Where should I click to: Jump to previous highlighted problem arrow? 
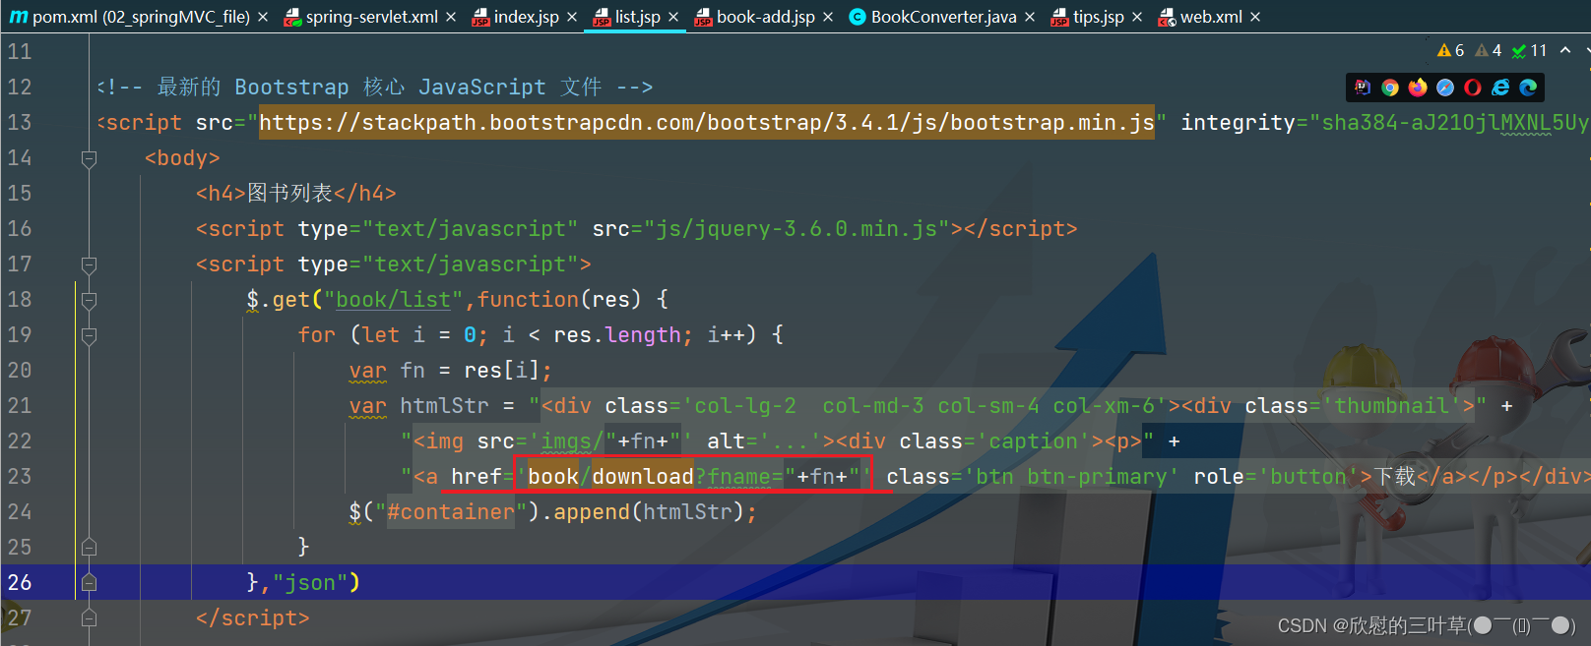(1565, 50)
